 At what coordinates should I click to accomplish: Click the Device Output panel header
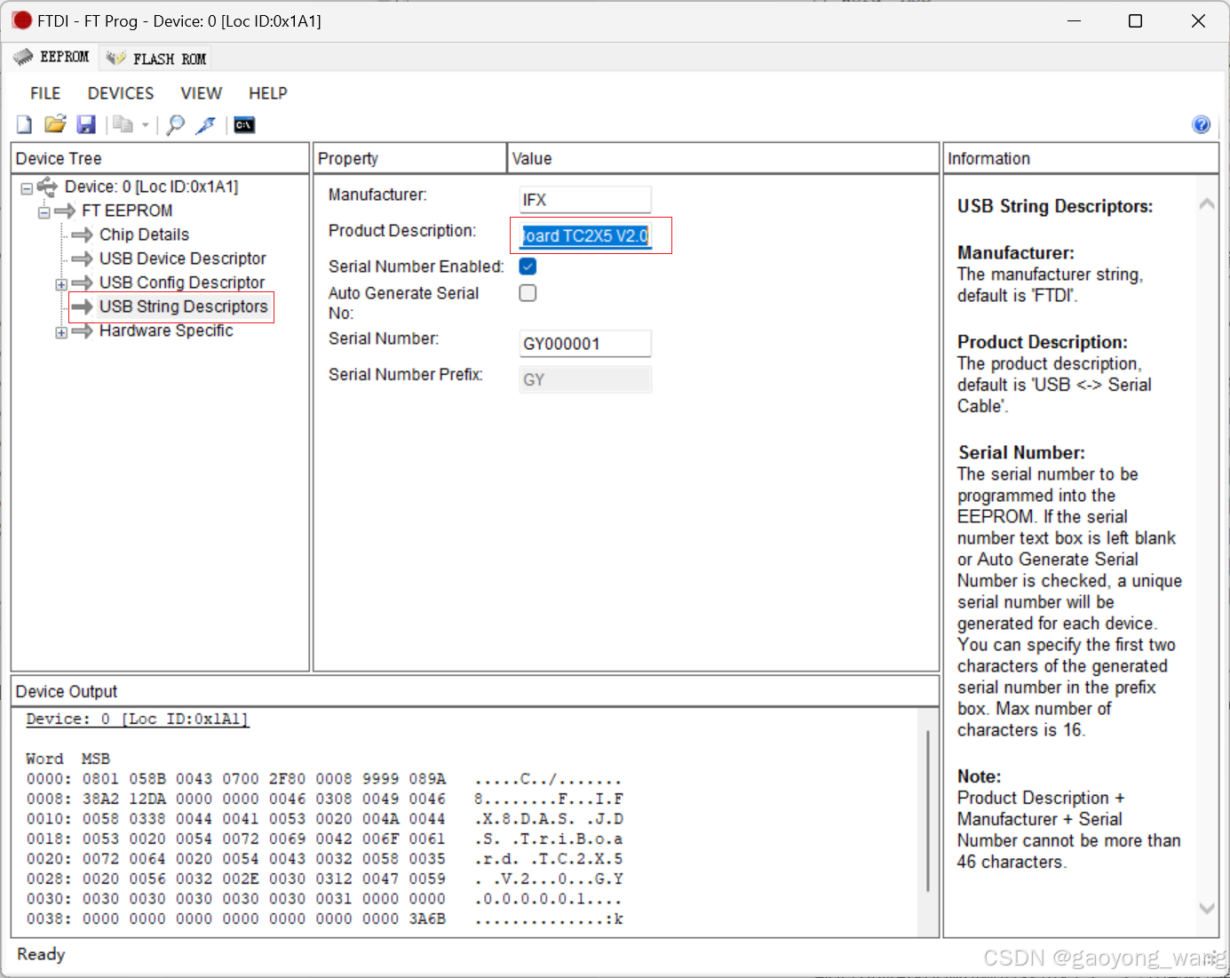tap(475, 691)
